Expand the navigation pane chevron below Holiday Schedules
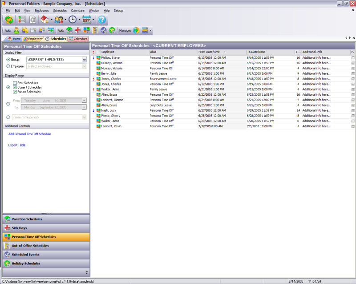The width and height of the screenshot is (356, 284). [x=86, y=272]
